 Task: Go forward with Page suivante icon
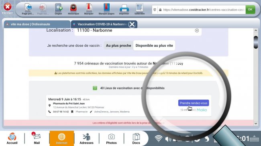(x=43, y=9)
